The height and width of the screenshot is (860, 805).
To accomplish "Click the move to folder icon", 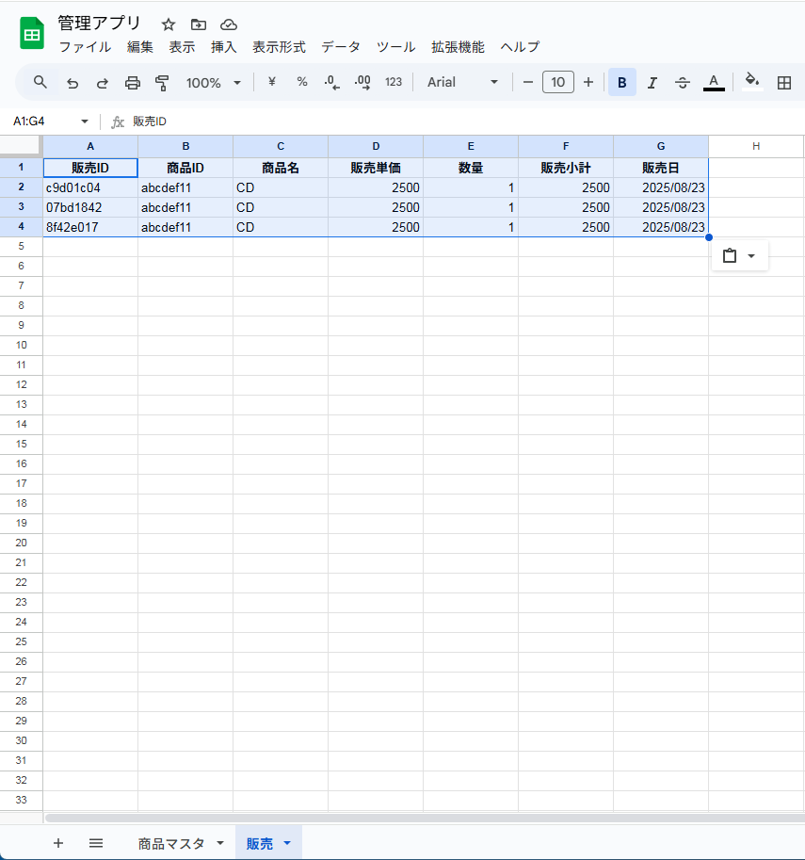I will coord(198,24).
